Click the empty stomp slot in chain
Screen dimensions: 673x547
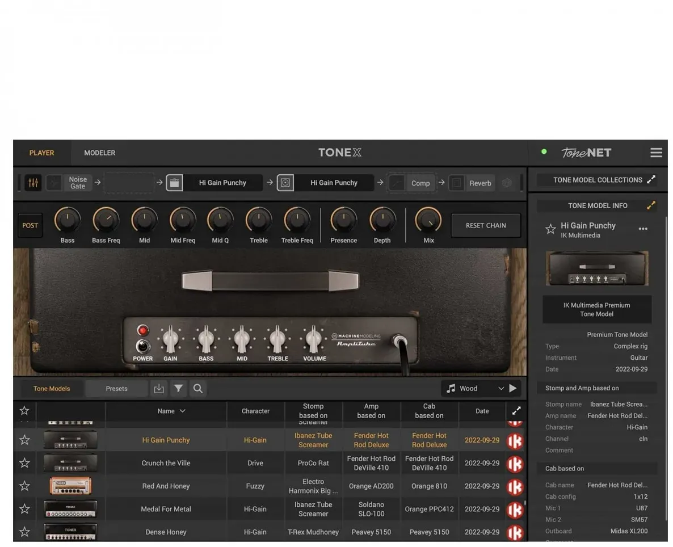coord(129,183)
